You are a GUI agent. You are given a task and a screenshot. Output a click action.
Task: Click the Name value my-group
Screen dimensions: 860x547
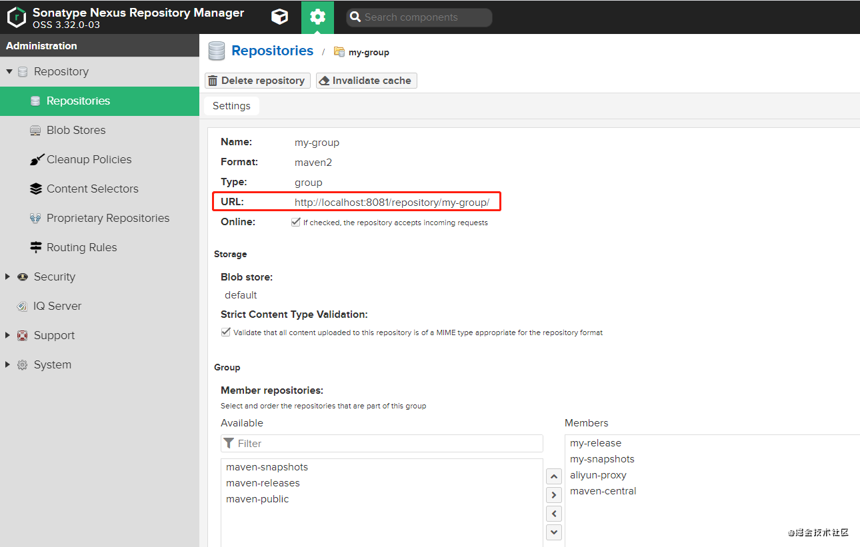tap(317, 143)
